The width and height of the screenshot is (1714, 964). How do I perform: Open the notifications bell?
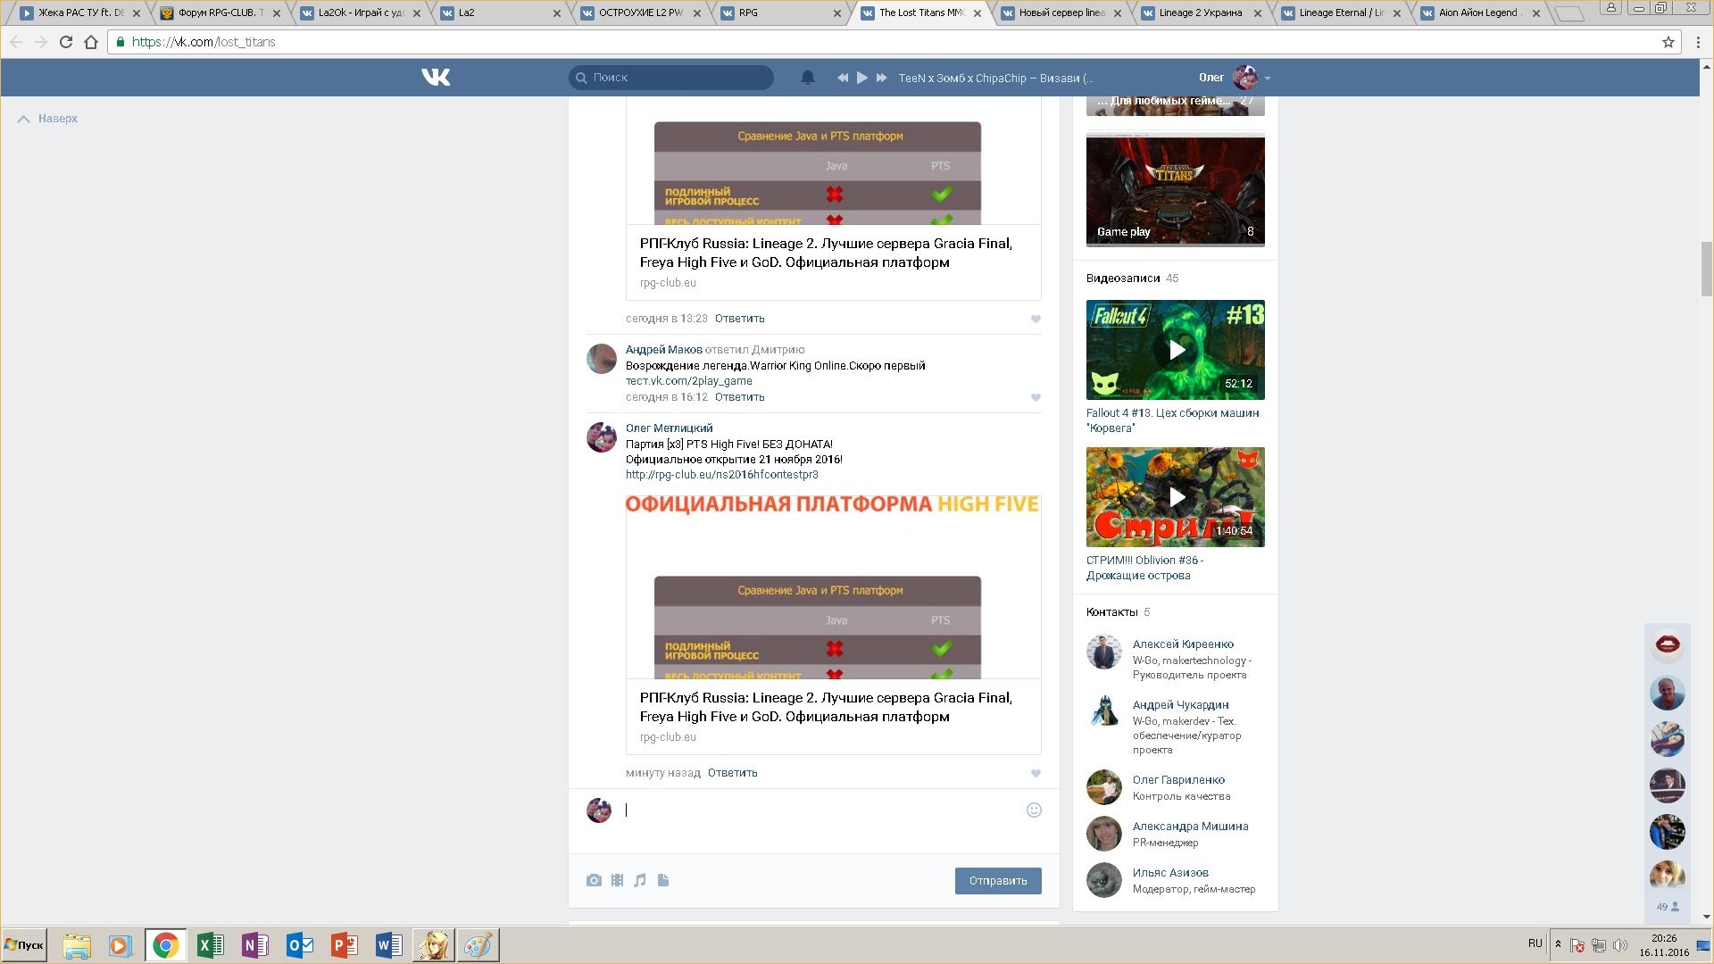pos(808,78)
